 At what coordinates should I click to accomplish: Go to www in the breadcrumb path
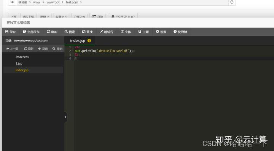coord(37,2)
